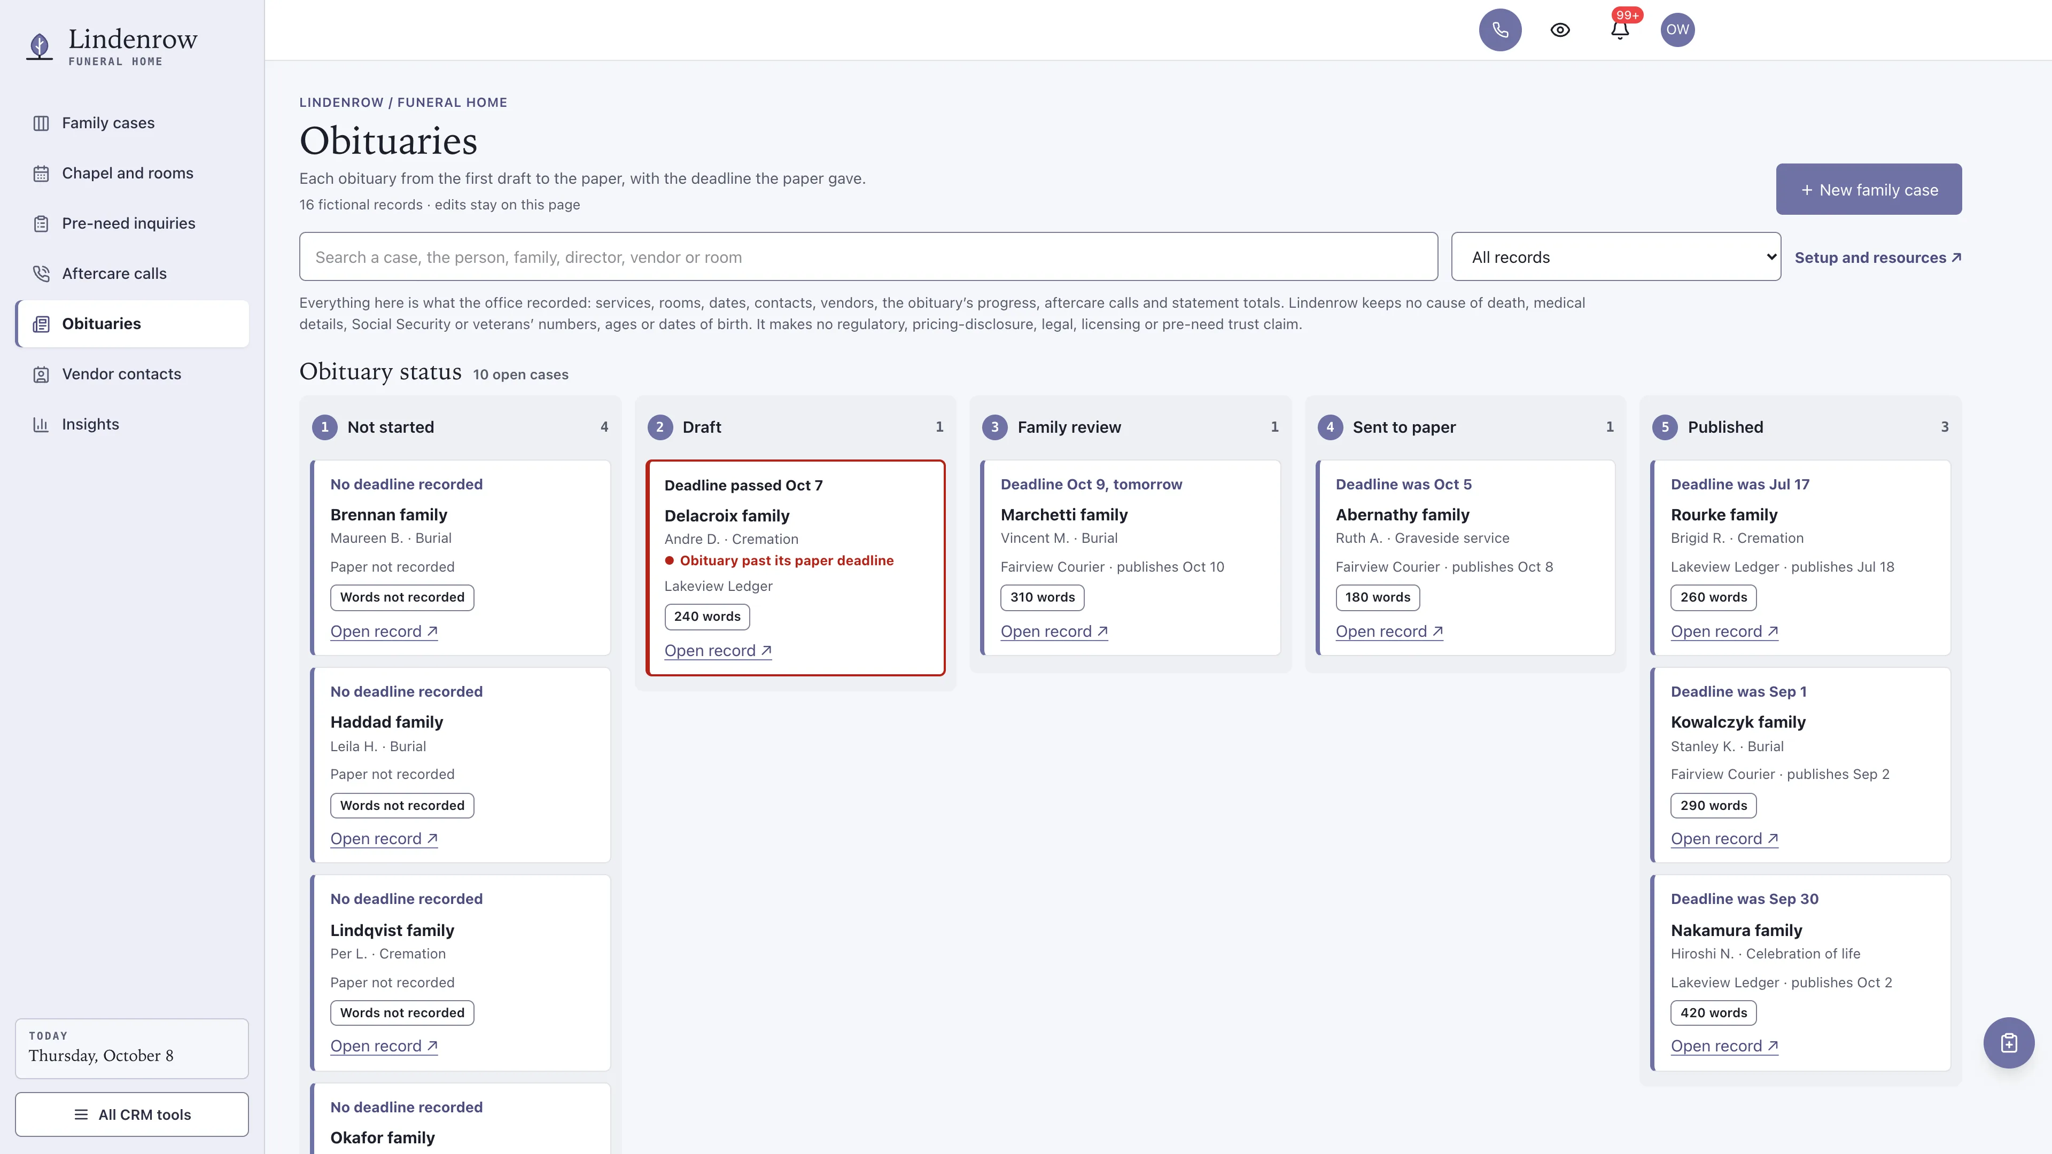Click the Obituaries newspaper icon
The height and width of the screenshot is (1154, 2052).
[x=42, y=324]
